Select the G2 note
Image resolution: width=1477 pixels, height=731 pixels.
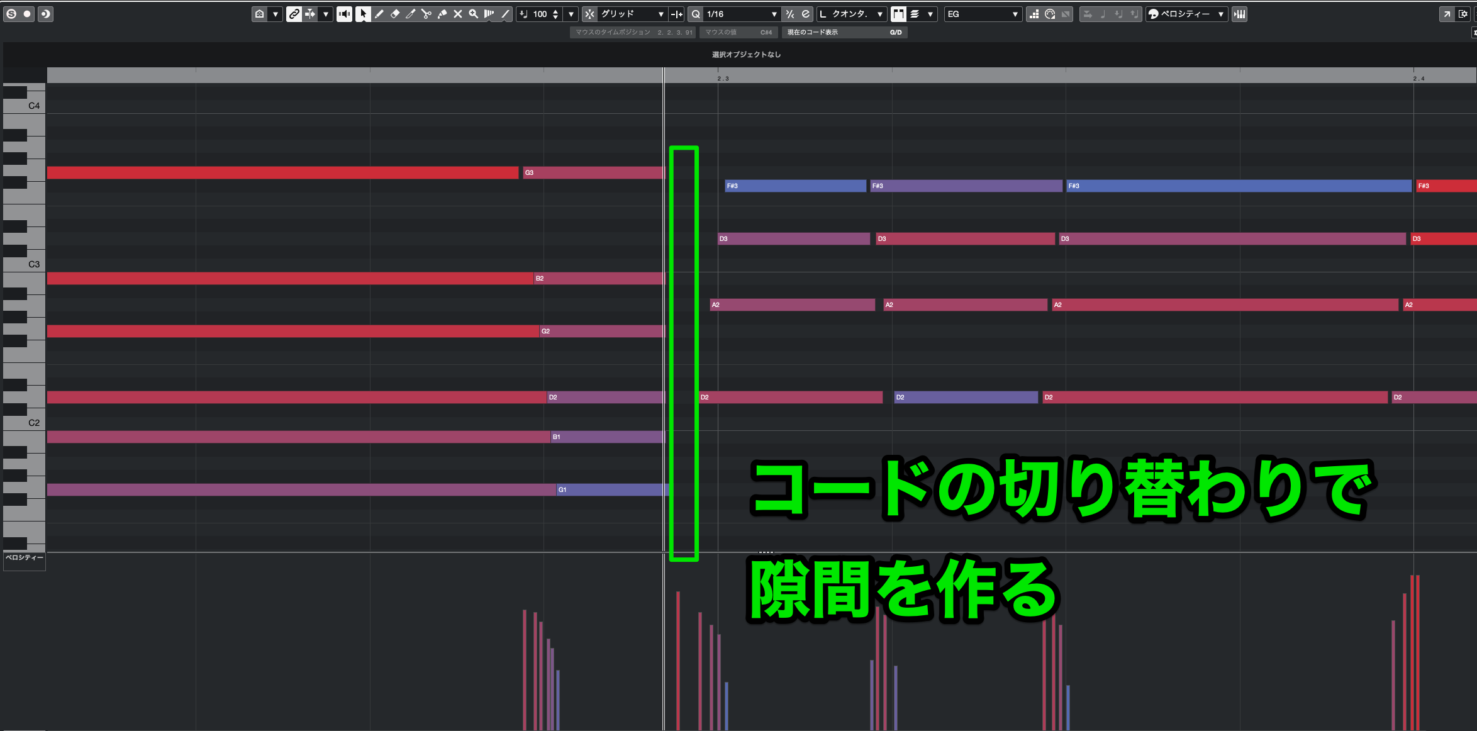pyautogui.click(x=601, y=331)
